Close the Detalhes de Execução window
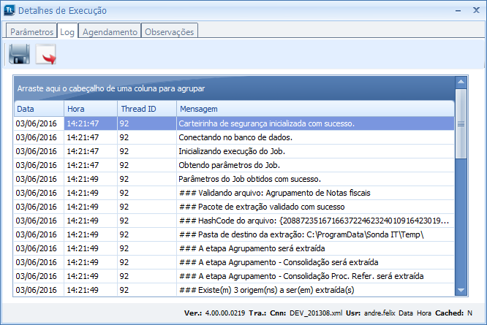The image size is (487, 325). pyautogui.click(x=475, y=10)
